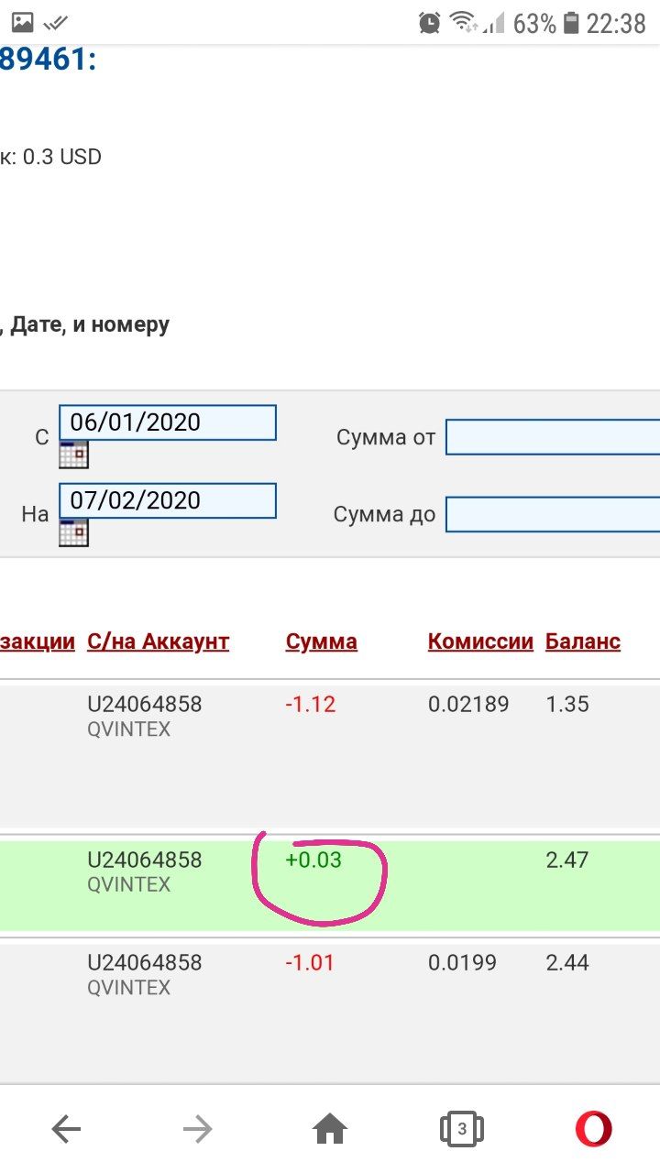This screenshot has width=660, height=1173.
Task: Select U24064858 in the -1.01 row
Action: pyautogui.click(x=145, y=962)
